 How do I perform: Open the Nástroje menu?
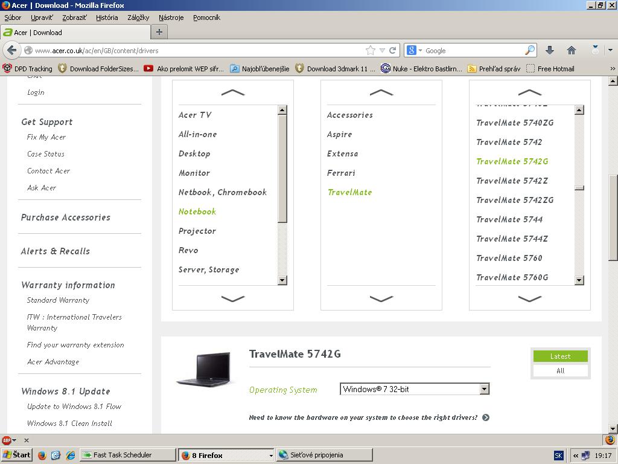click(171, 18)
